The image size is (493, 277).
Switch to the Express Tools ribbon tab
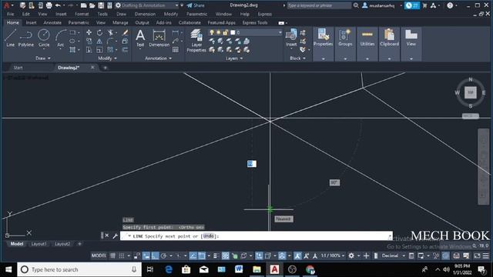point(255,22)
